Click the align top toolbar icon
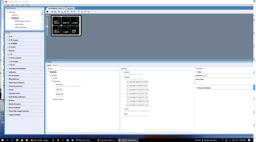This screenshot has width=256, height=142. pyautogui.click(x=59, y=12)
